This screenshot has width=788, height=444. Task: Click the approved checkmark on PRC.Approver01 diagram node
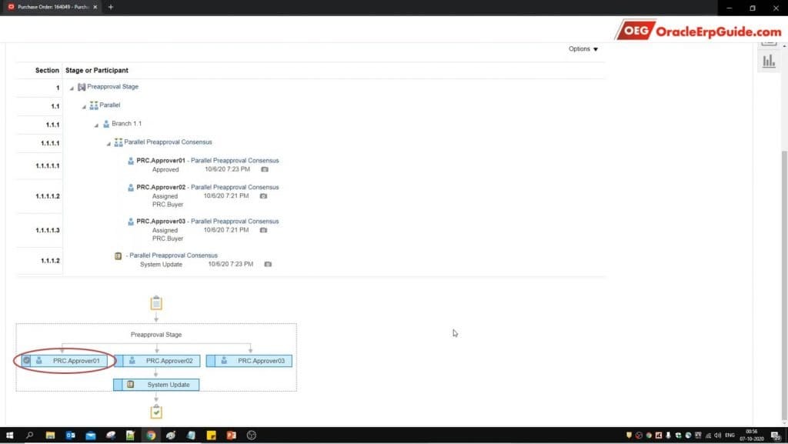pos(27,360)
